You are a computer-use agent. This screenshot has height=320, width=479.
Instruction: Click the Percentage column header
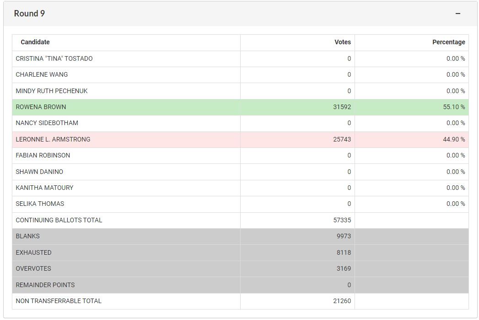click(448, 42)
